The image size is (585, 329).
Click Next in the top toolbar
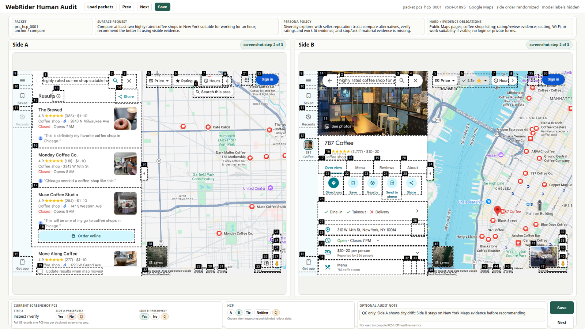click(144, 7)
